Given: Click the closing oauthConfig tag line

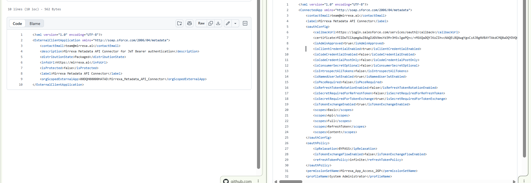Looking at the screenshot, I should 318,138.
